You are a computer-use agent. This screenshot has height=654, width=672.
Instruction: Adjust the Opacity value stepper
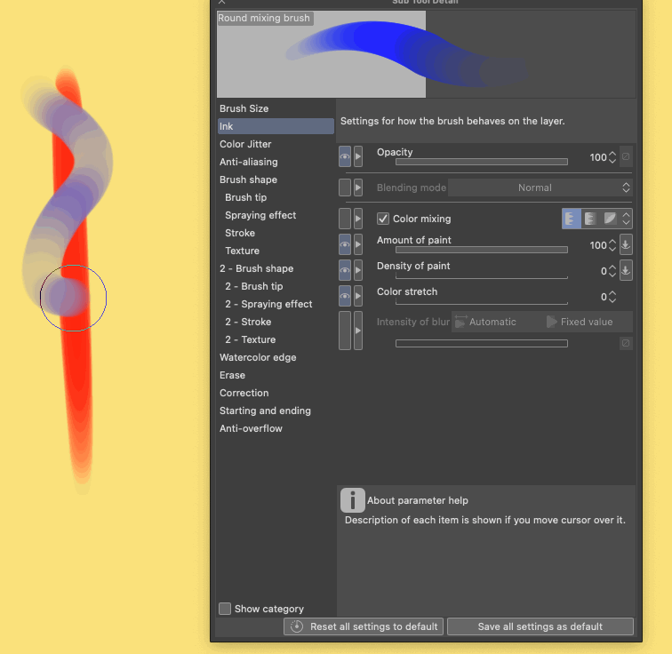point(612,157)
